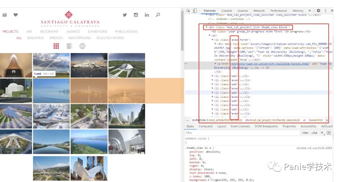
Task: Open the Computed styles tab
Action: [x=205, y=126]
